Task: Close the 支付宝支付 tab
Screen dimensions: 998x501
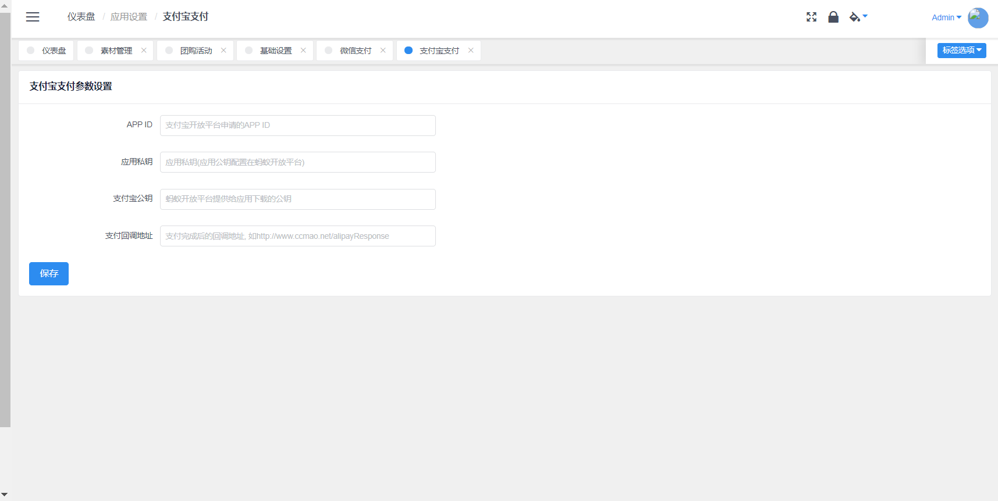Action: point(471,51)
